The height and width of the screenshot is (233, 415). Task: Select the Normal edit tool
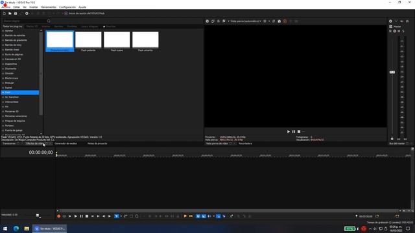coord(117,216)
